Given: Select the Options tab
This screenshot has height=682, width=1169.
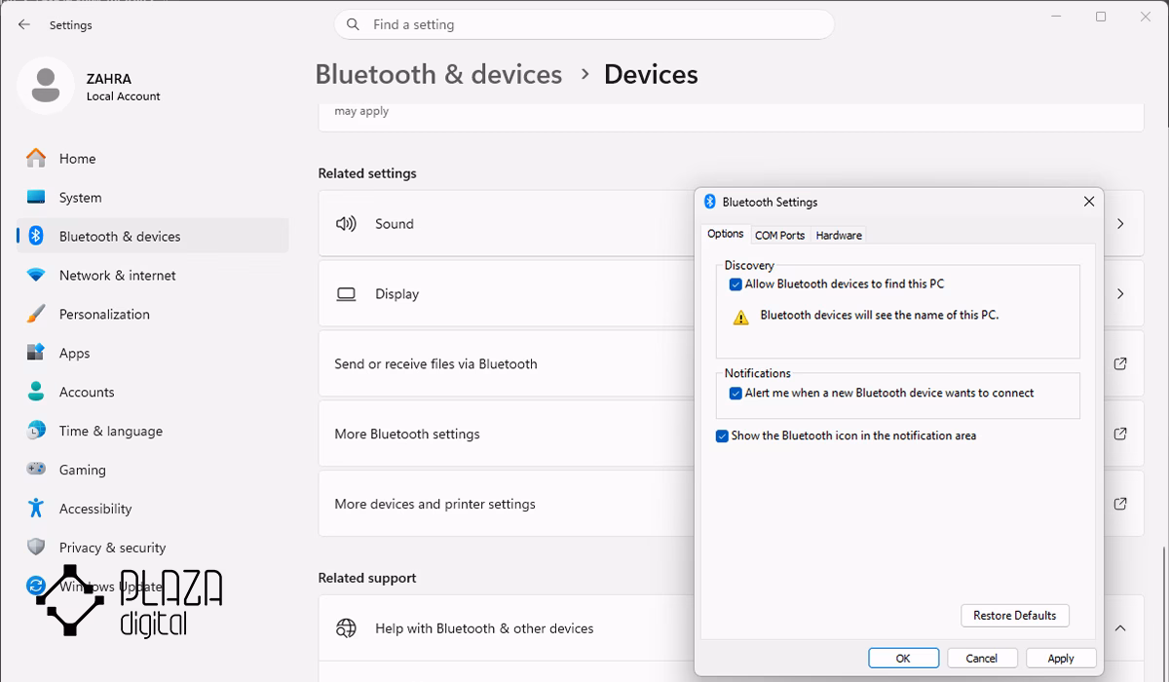Looking at the screenshot, I should [726, 234].
